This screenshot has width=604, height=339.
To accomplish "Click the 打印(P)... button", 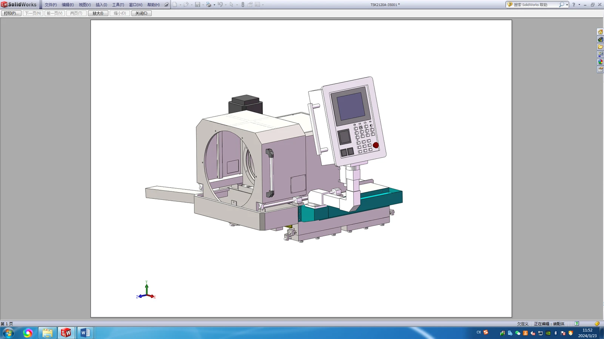I will click(11, 13).
